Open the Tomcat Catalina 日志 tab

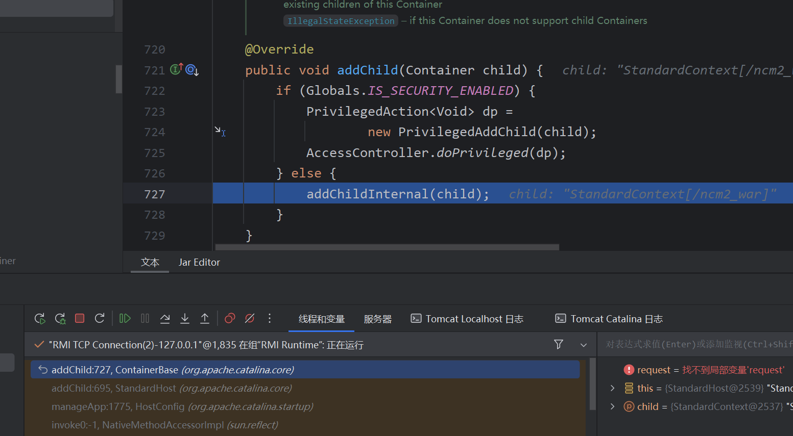coord(609,319)
